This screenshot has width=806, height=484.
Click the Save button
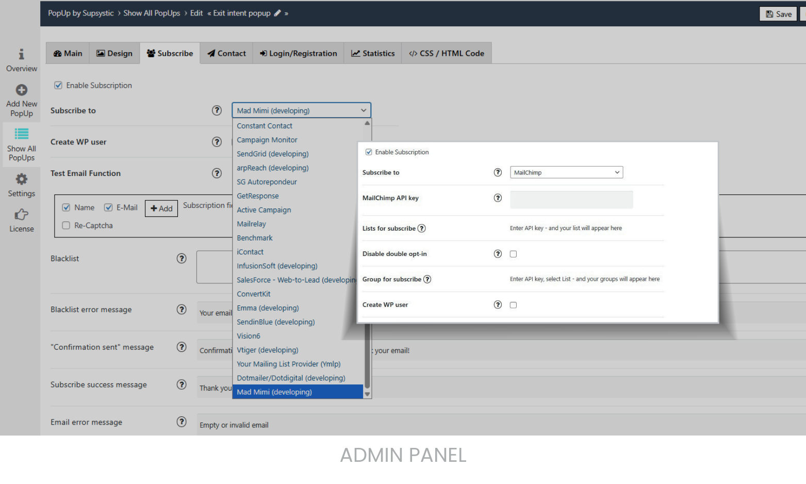click(778, 14)
